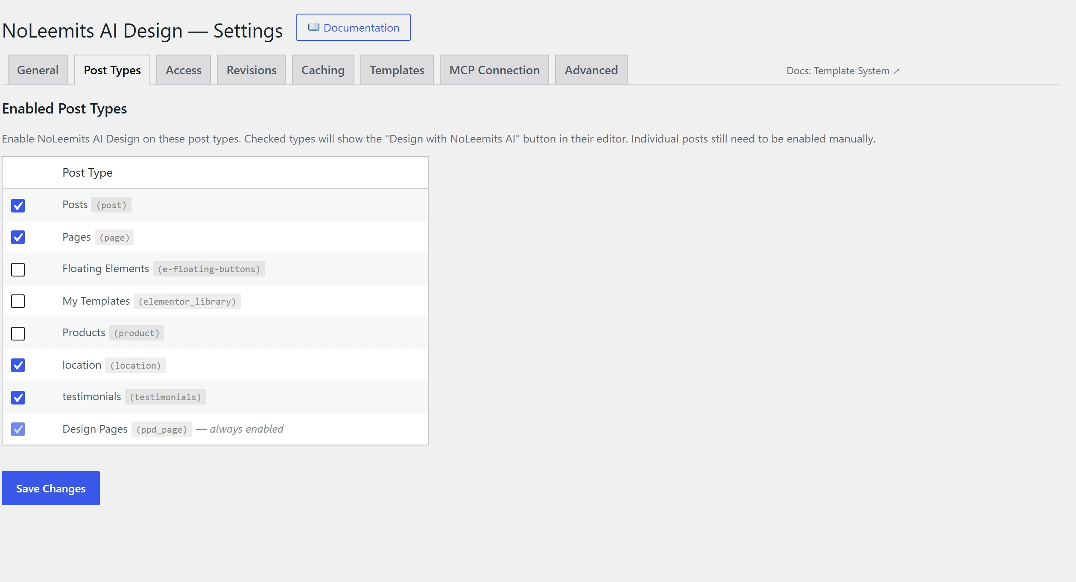Image resolution: width=1076 pixels, height=582 pixels.
Task: Click the (e-floating-buttons) slug text
Action: 209,269
